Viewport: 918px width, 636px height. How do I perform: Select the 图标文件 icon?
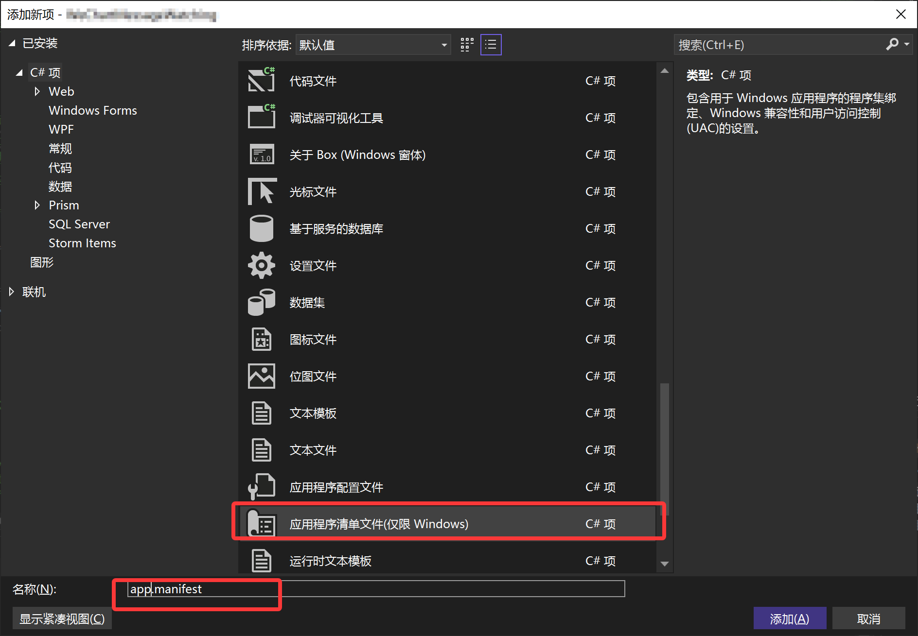pyautogui.click(x=262, y=339)
